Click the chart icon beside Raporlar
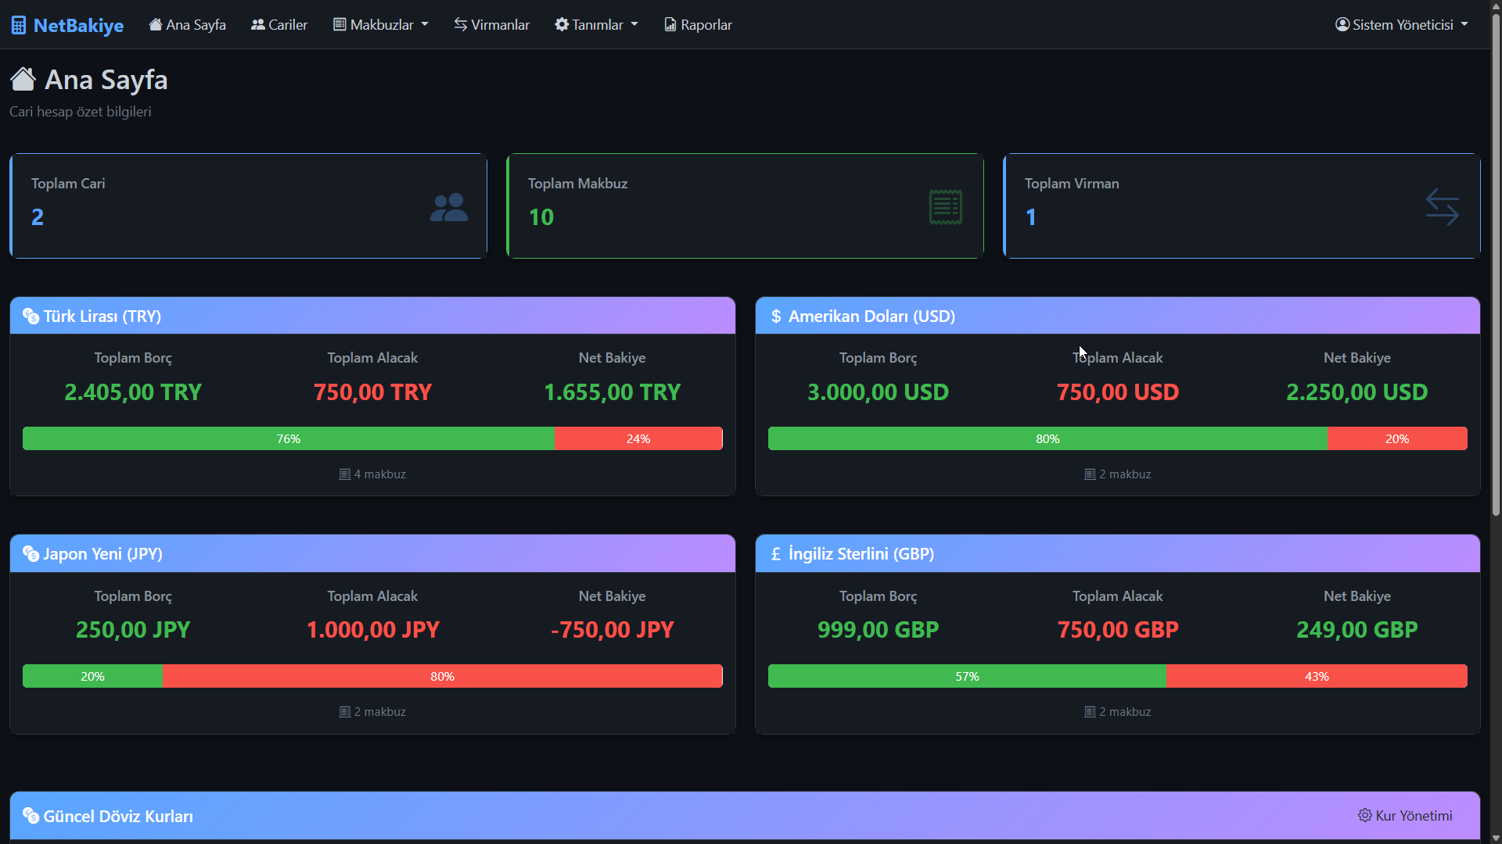Screen dimensions: 1502x844 pos(669,24)
